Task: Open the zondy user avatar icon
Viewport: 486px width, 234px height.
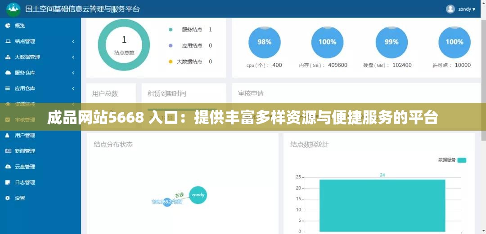Action: coord(450,9)
